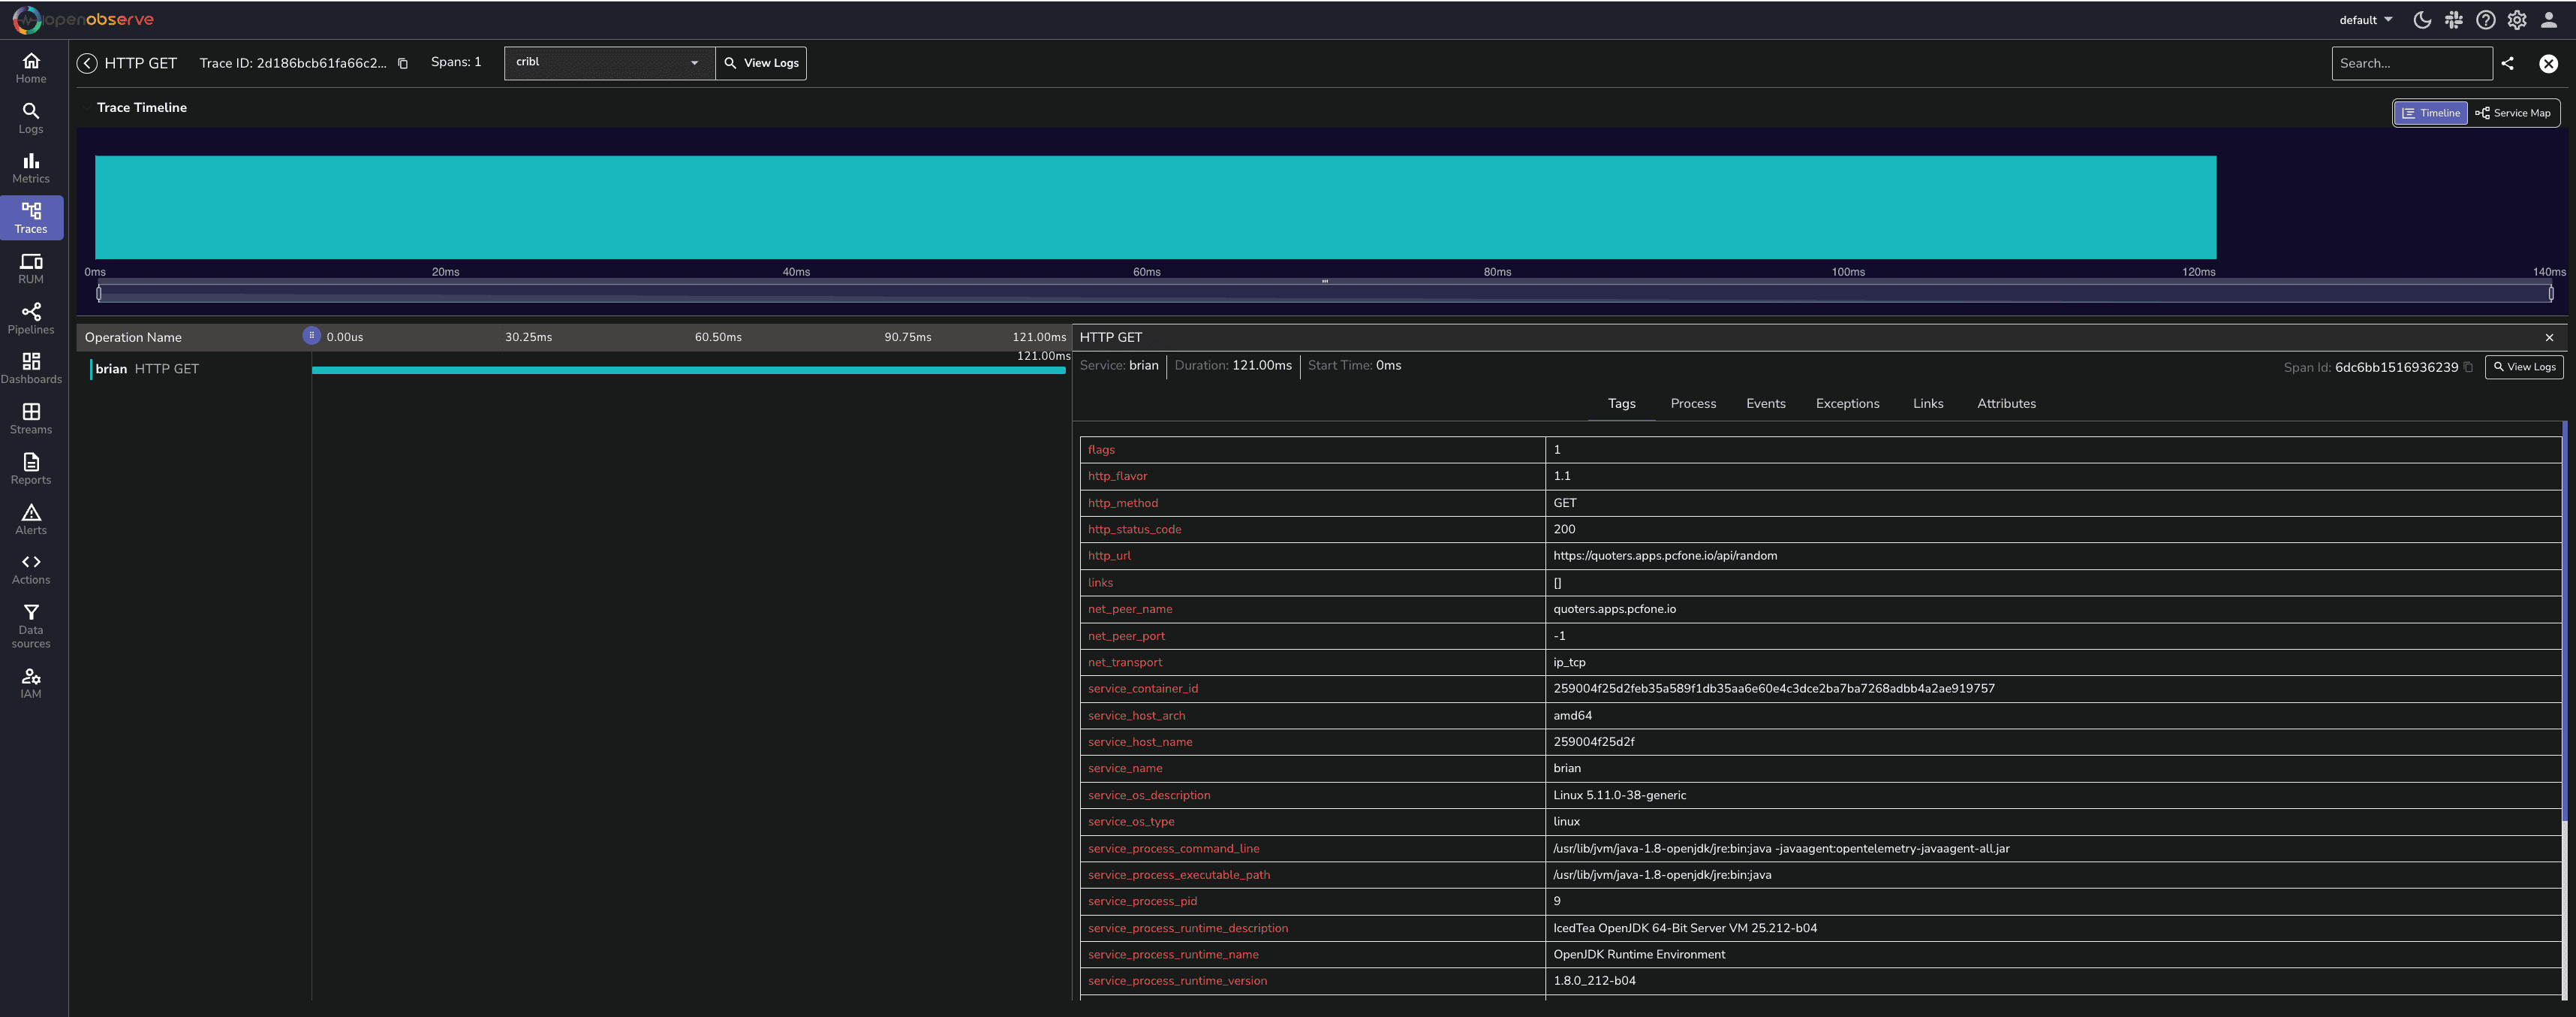Screen dimensions: 2576x1017
Task: Click View Logs beside the span ID
Action: click(x=2524, y=367)
